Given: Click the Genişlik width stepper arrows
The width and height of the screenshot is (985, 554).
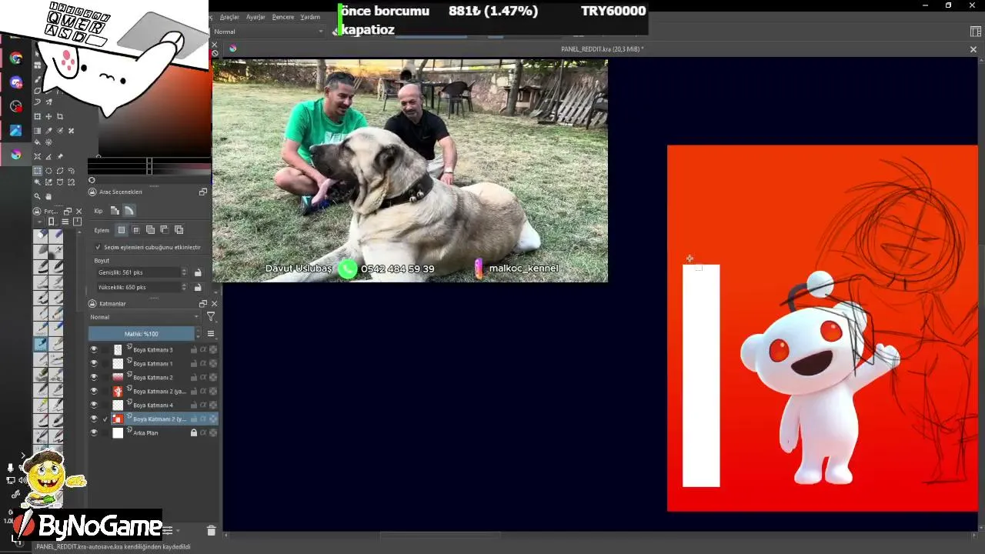Looking at the screenshot, I should [184, 272].
